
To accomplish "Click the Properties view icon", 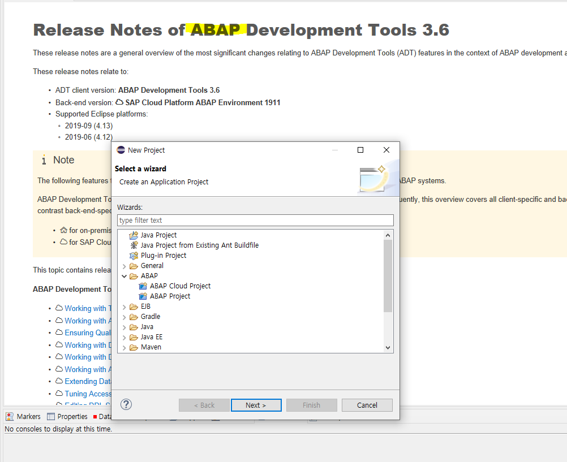I will coord(51,416).
